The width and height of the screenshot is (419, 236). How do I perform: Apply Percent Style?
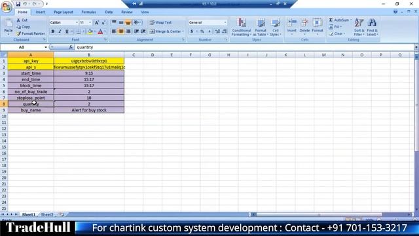[202, 31]
